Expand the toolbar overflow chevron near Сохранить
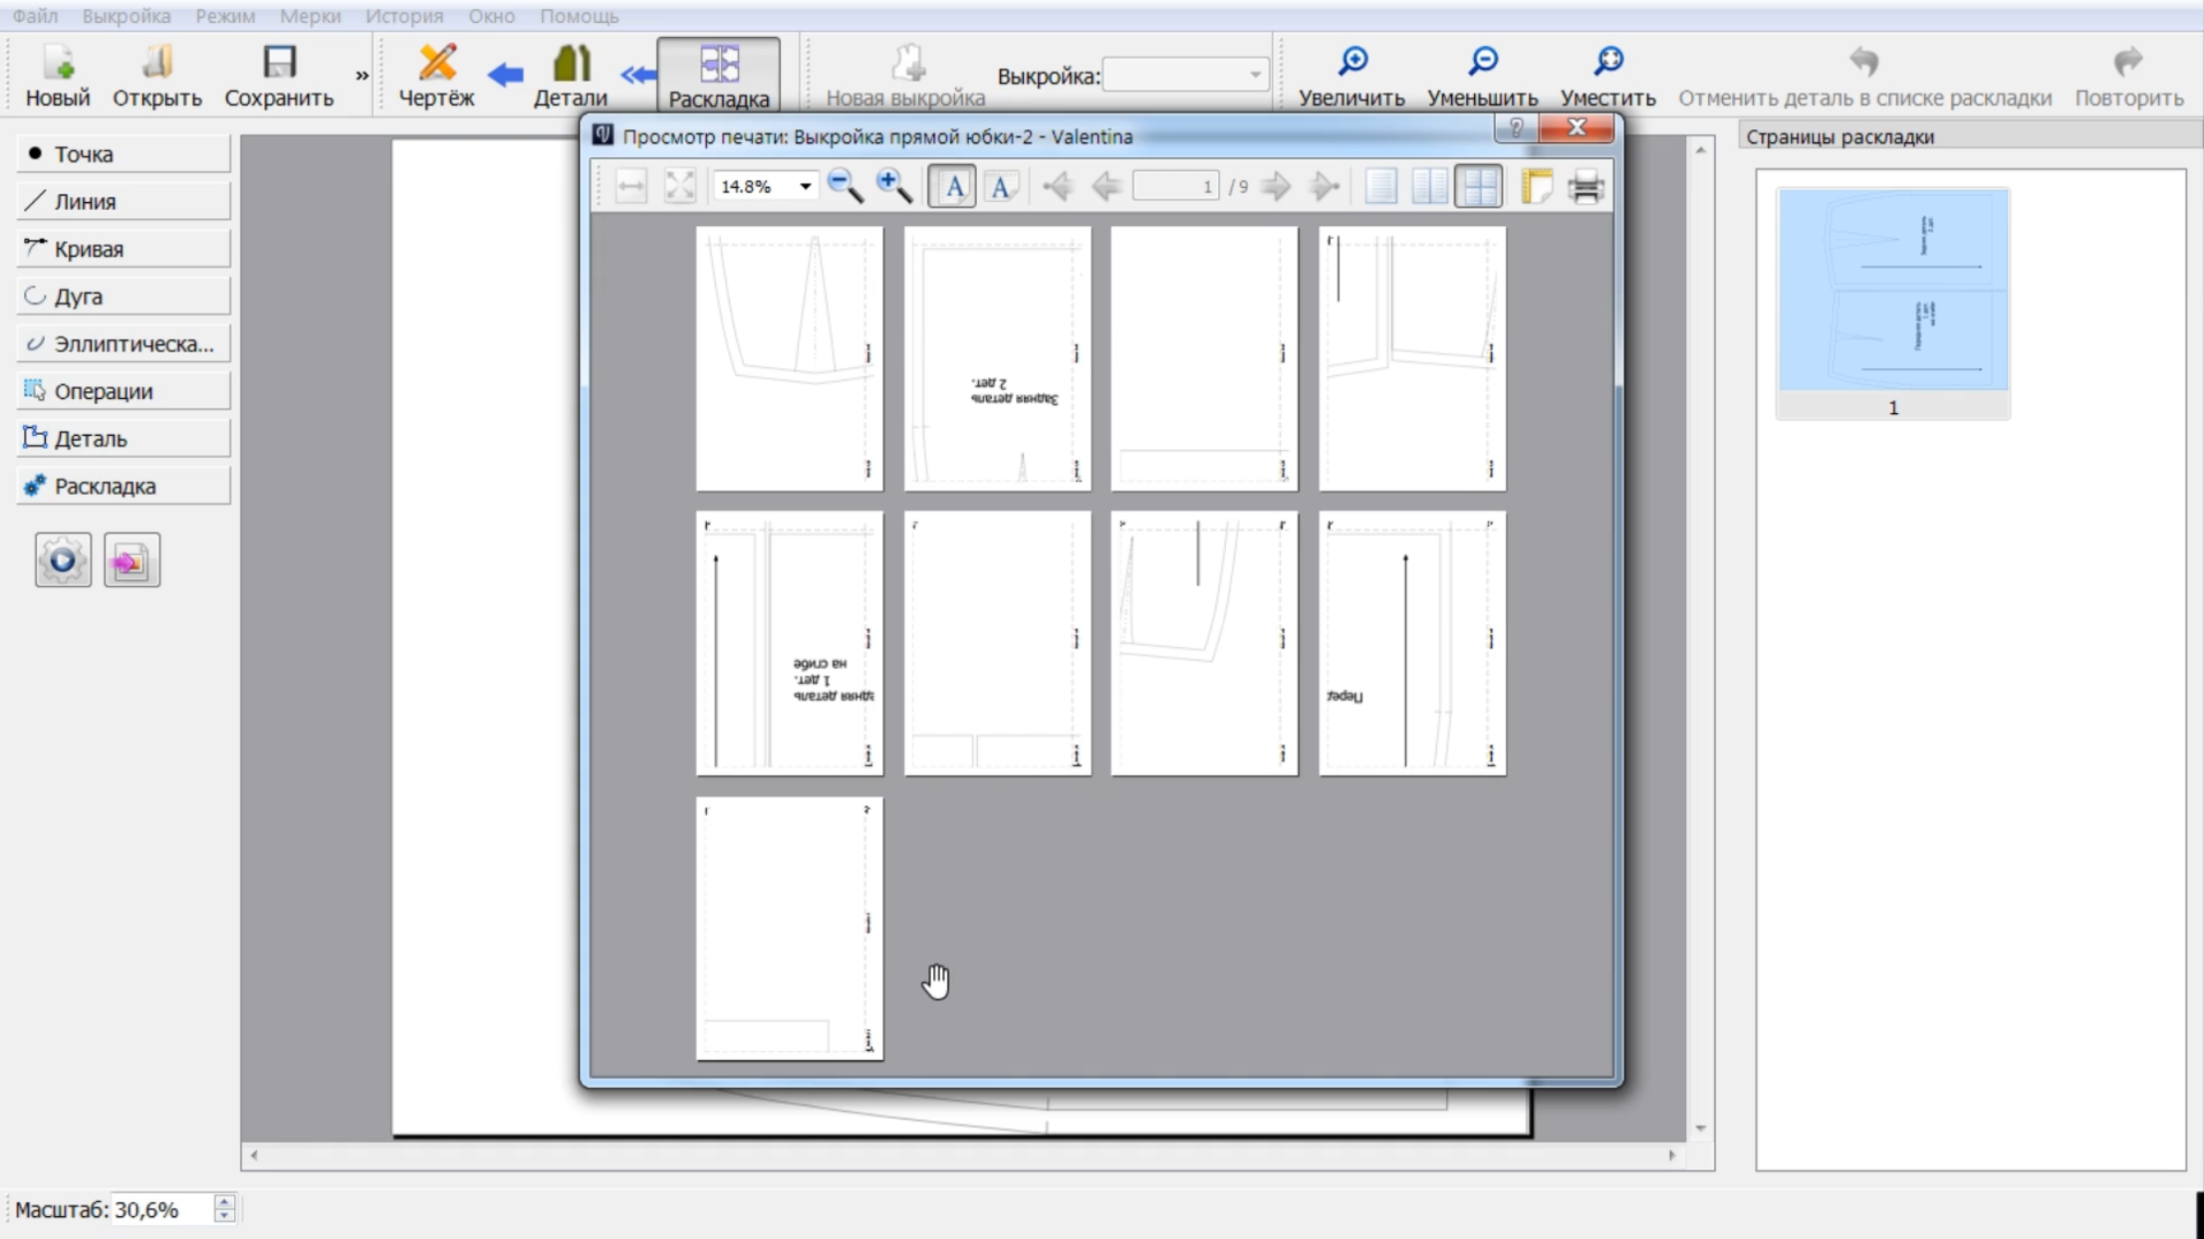Image resolution: width=2204 pixels, height=1239 pixels. click(x=362, y=76)
